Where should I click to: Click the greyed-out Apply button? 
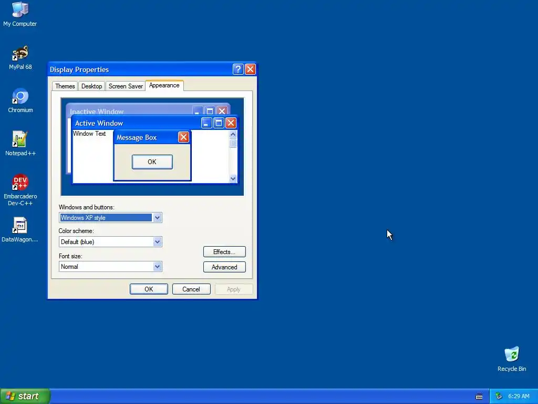234,289
